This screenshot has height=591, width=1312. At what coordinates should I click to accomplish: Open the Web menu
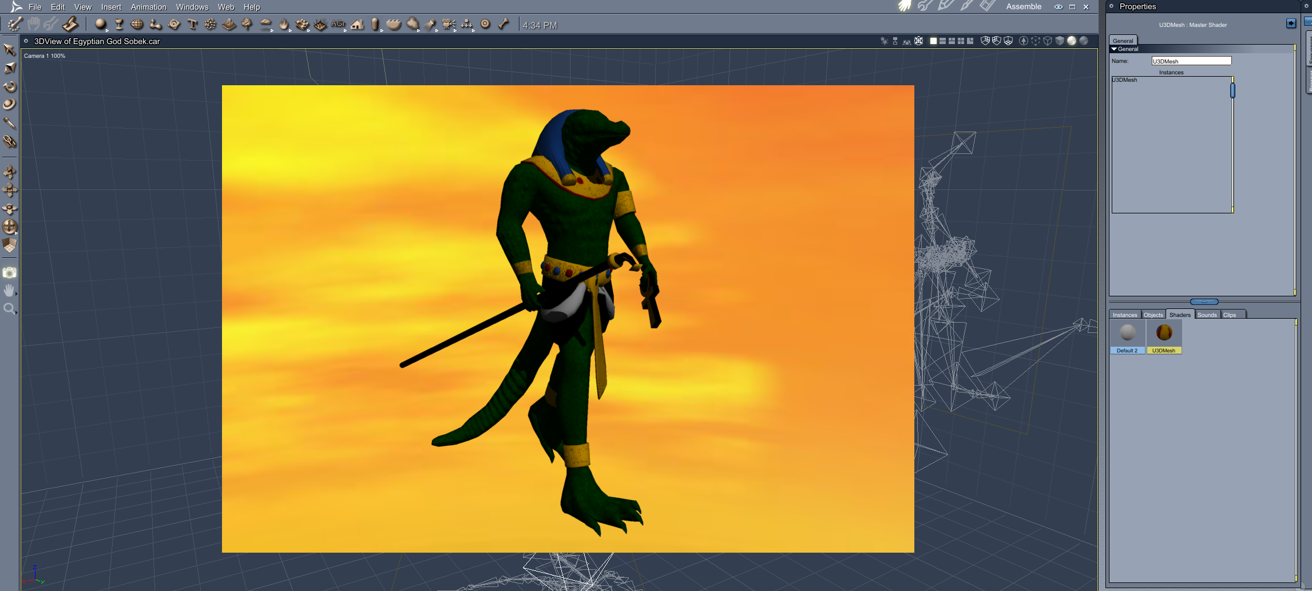(226, 7)
